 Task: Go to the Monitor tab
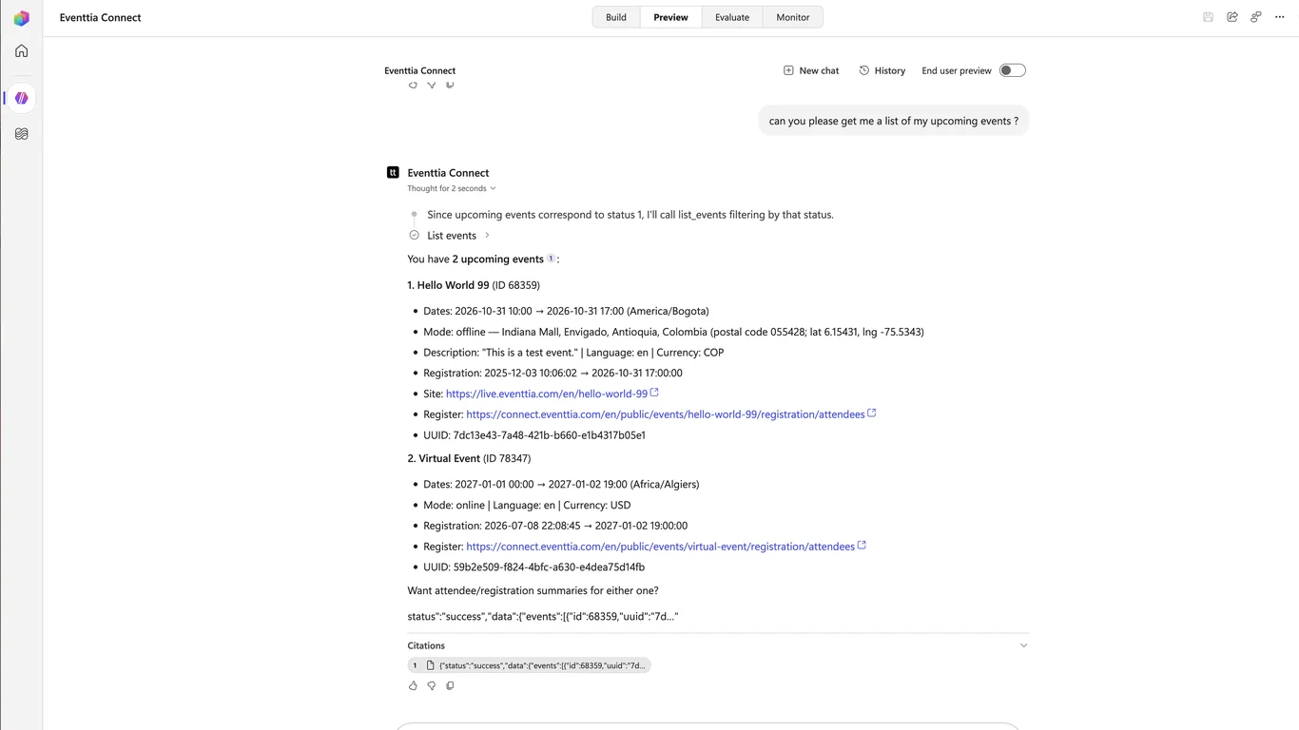coord(793,17)
